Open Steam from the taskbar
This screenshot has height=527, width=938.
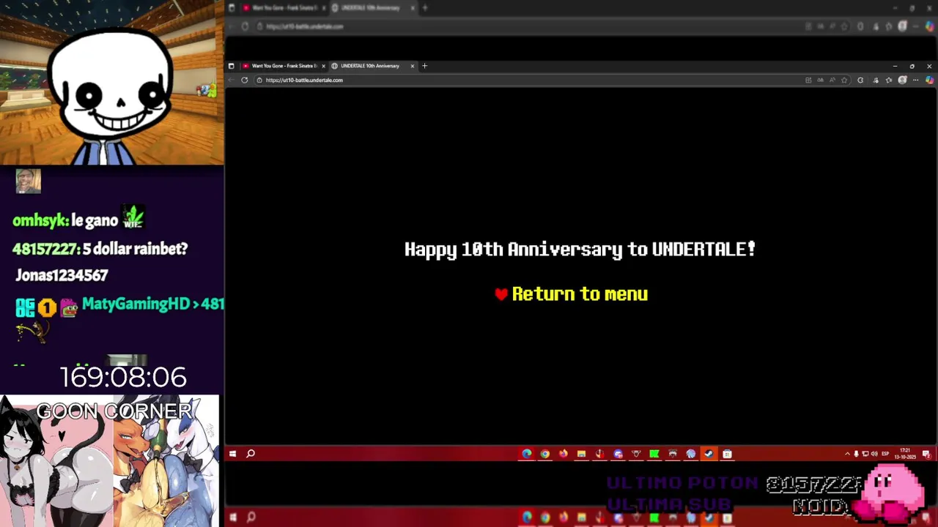[x=709, y=454]
